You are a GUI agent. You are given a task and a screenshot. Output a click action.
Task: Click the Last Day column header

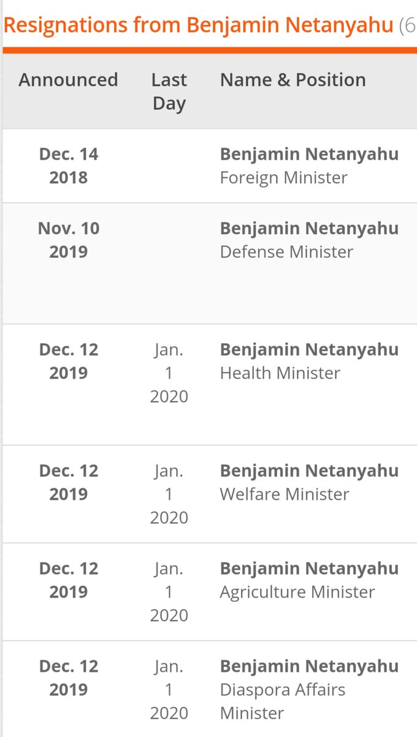(169, 92)
